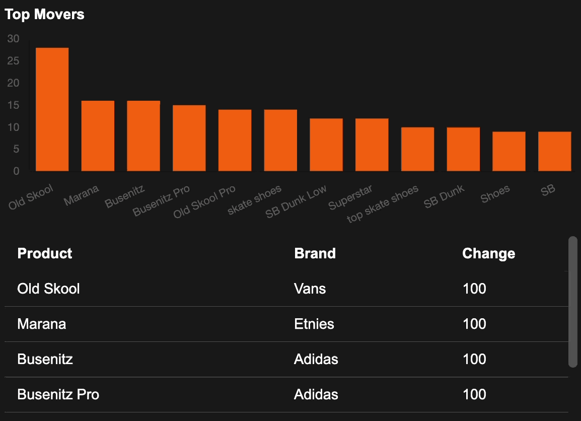The image size is (581, 421).
Task: Sort the table by the Brand column header
Action: click(315, 253)
